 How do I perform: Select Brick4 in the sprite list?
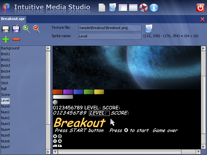point(5,71)
